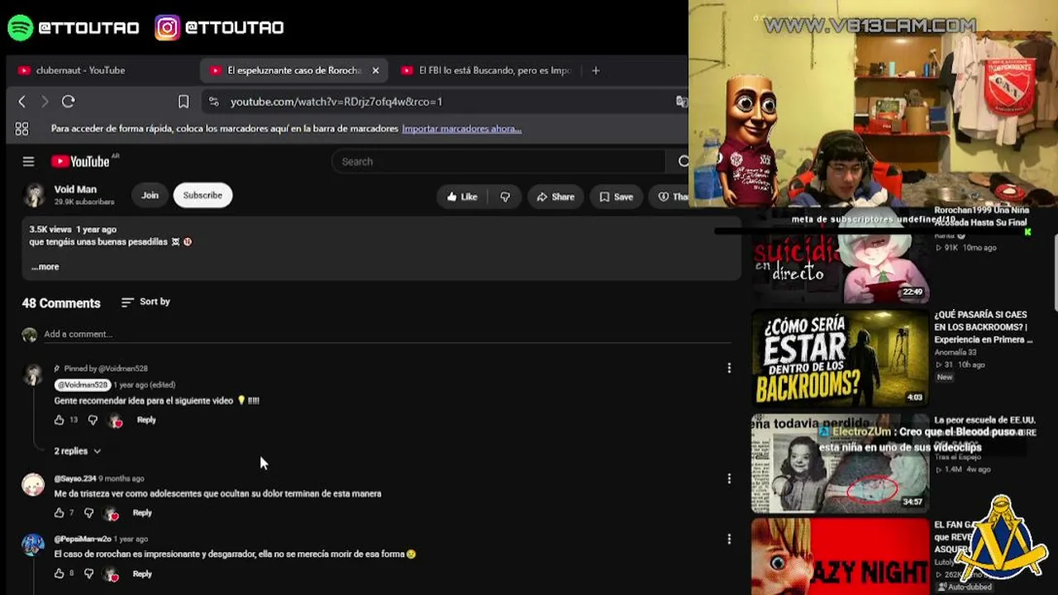
Task: Open the 'Anomalía 33' channel name
Action: tap(957, 353)
